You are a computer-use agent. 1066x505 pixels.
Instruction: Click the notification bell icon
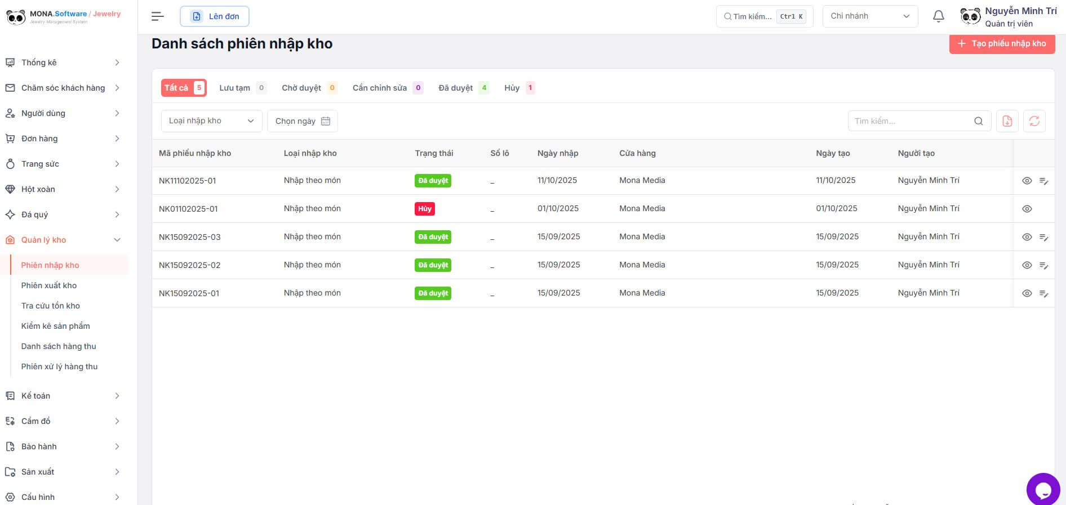click(x=938, y=16)
